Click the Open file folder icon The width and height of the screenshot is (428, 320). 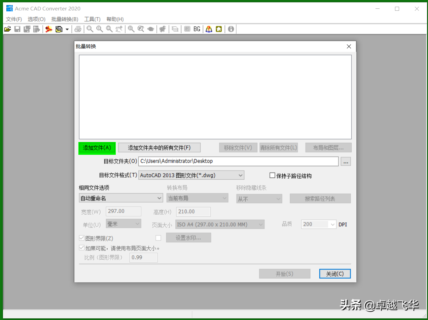coord(7,29)
